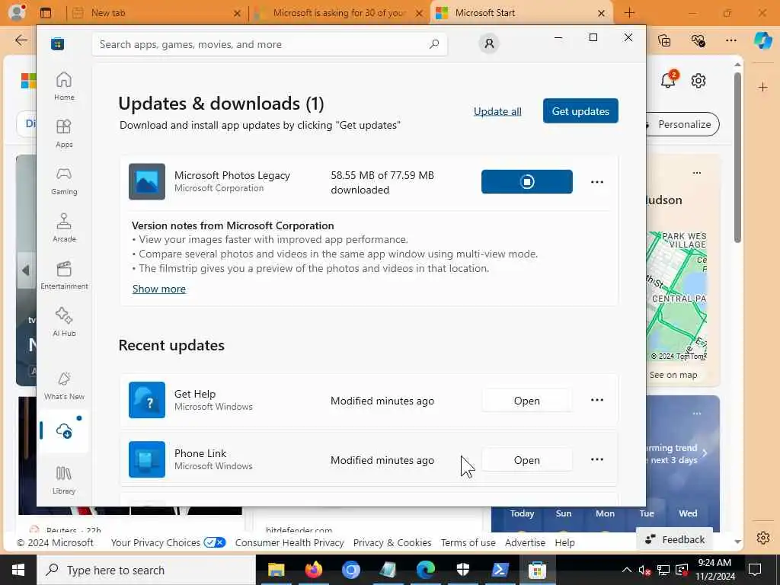Click the Microsoft Store logo icon
Image resolution: width=780 pixels, height=585 pixels.
click(x=57, y=43)
